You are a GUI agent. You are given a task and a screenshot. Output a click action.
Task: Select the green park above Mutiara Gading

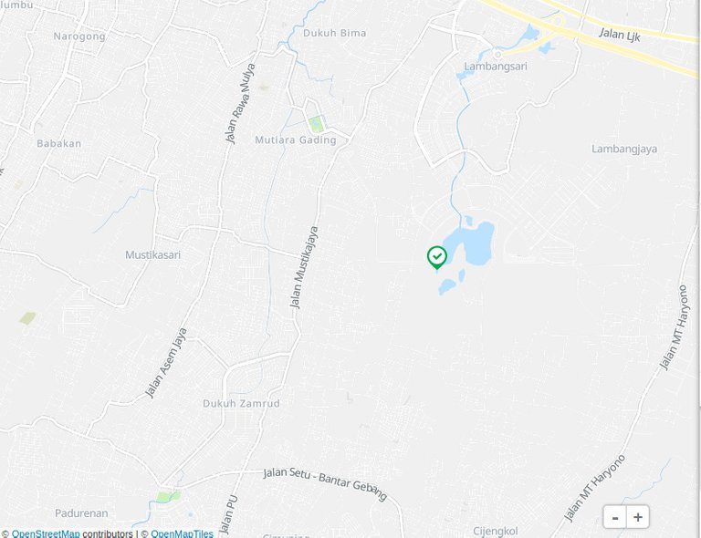(x=316, y=124)
